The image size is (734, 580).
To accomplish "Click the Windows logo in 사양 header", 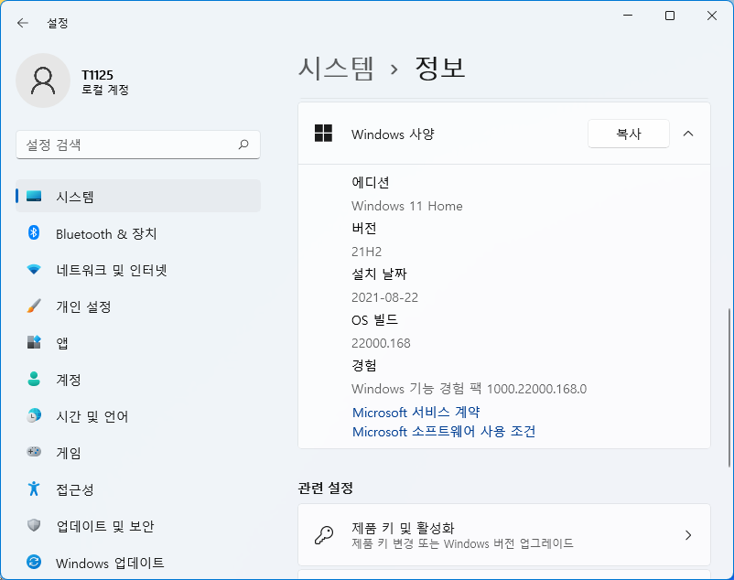I will (323, 134).
